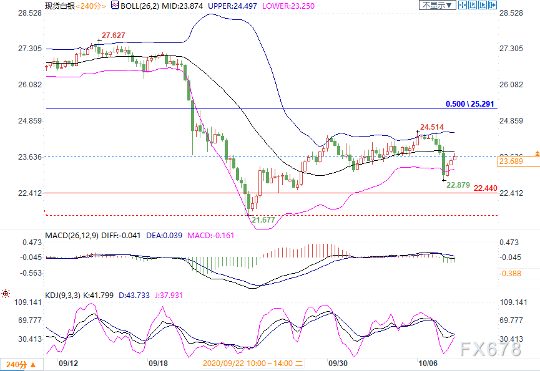Click the <240分> period label in header
Image resolution: width=540 pixels, height=371 pixels.
click(91, 6)
